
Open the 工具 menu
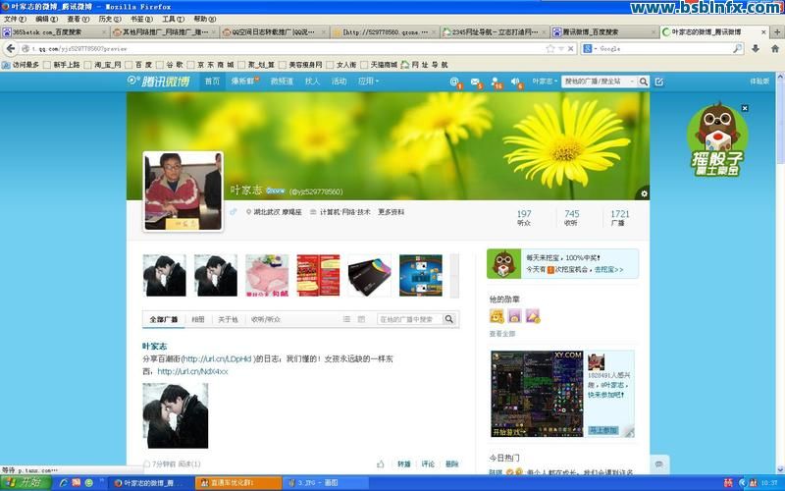point(173,19)
